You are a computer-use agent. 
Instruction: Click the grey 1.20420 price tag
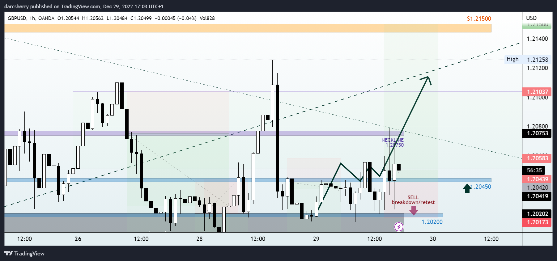tap(537, 187)
